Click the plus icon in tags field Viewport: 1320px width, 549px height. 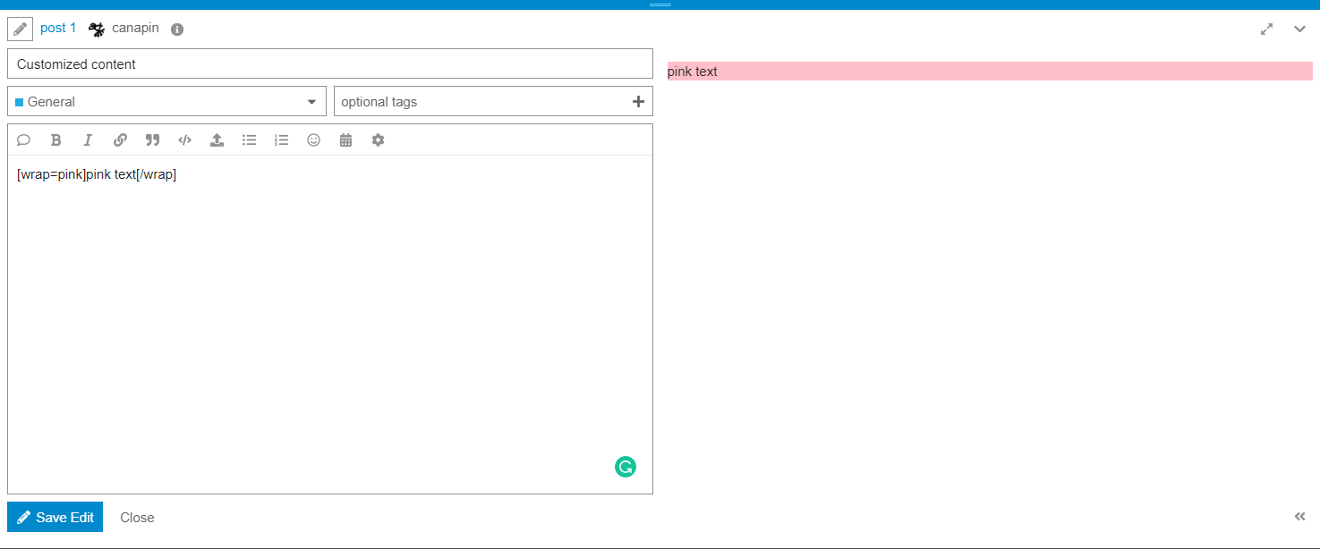pos(638,101)
